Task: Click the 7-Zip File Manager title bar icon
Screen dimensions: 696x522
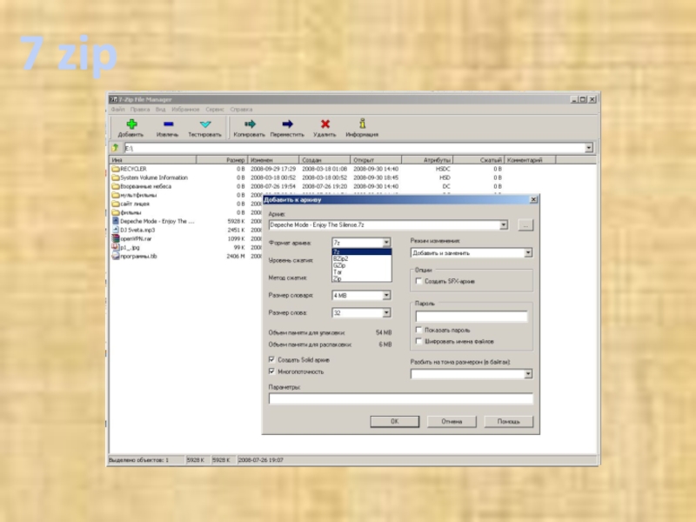Action: [114, 99]
